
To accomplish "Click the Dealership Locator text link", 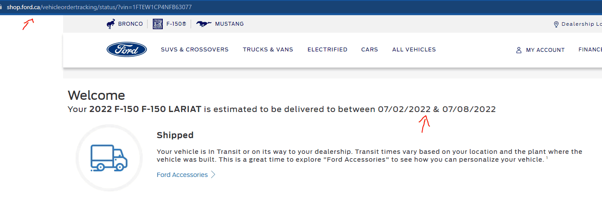I will pos(582,24).
